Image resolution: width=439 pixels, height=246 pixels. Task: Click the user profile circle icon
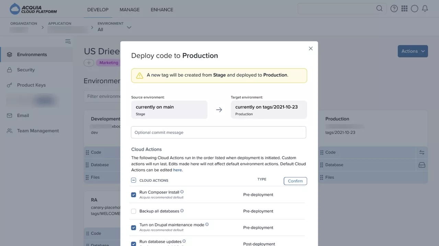415,9
